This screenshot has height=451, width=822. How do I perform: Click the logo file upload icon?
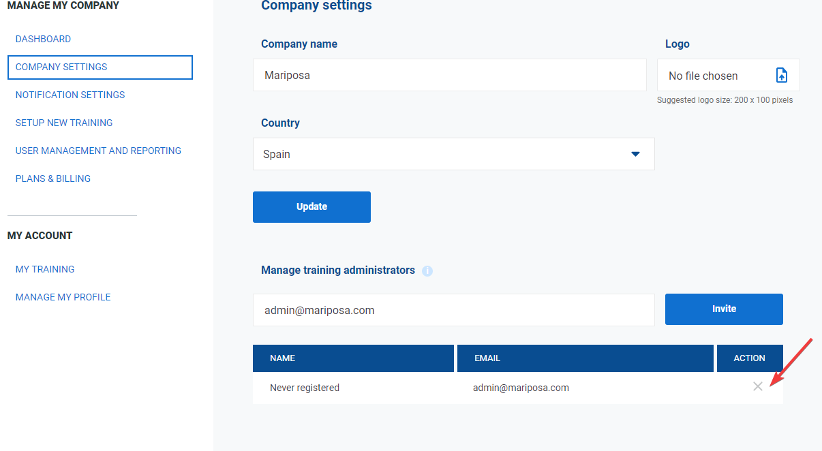(782, 75)
